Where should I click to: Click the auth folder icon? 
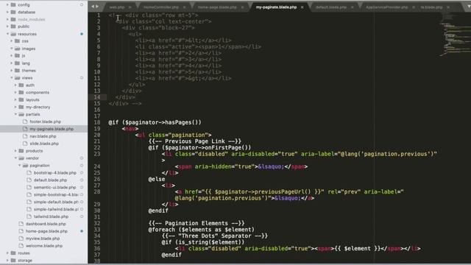click(x=21, y=85)
